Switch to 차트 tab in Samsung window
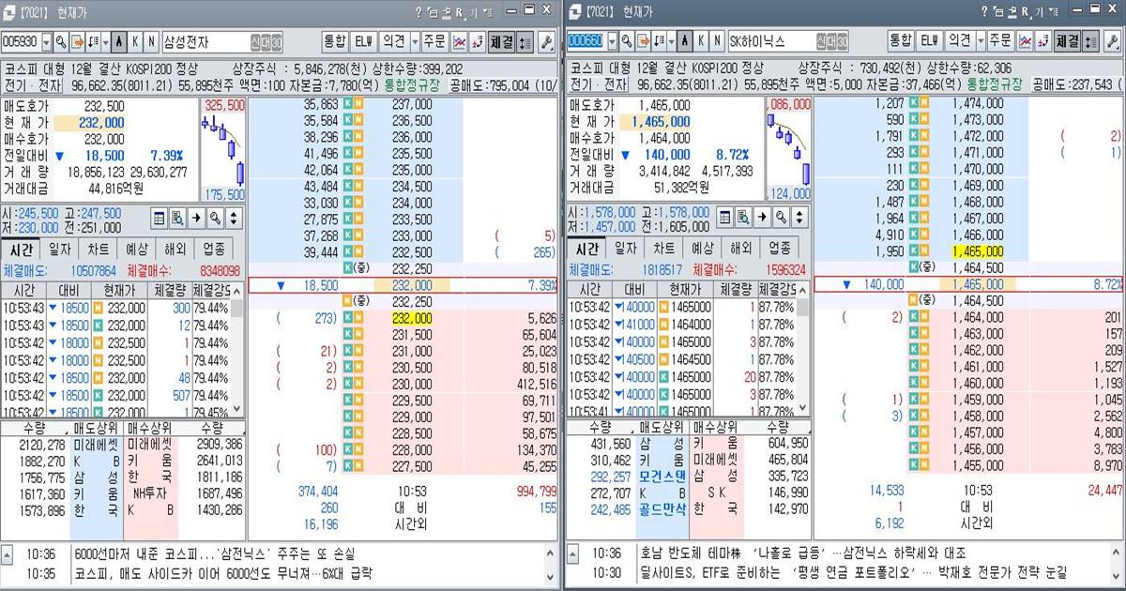The width and height of the screenshot is (1126, 591). [99, 249]
